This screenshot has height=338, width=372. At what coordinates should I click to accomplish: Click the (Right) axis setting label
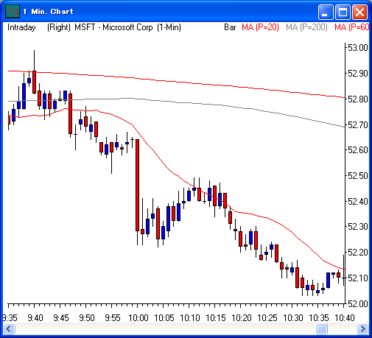[59, 27]
